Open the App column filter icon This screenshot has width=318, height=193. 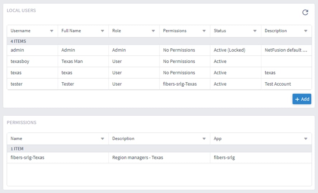(x=306, y=139)
